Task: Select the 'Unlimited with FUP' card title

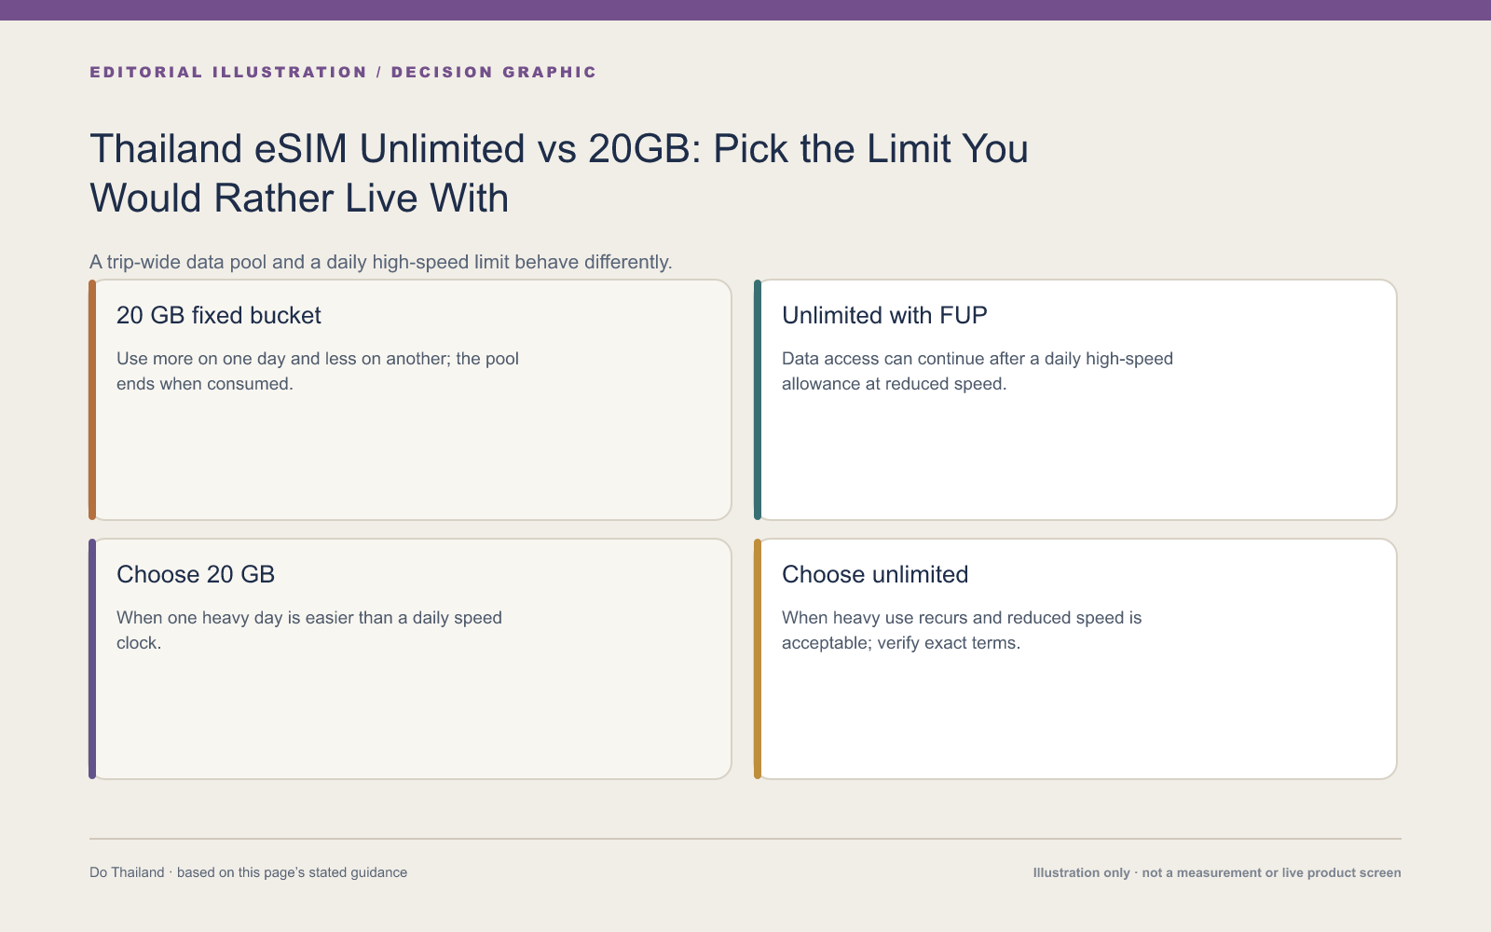Action: [x=884, y=315]
